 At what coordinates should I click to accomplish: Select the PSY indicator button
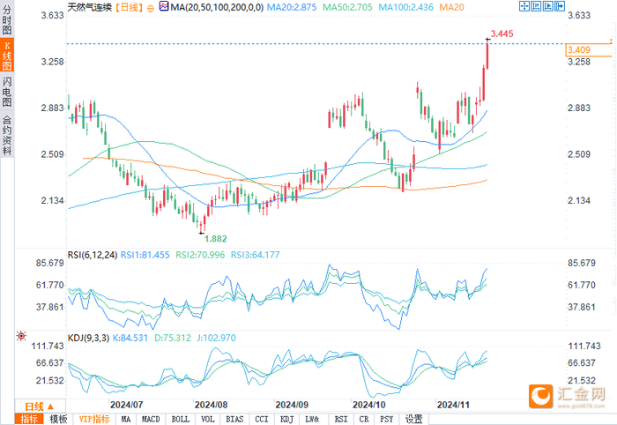coord(387,420)
